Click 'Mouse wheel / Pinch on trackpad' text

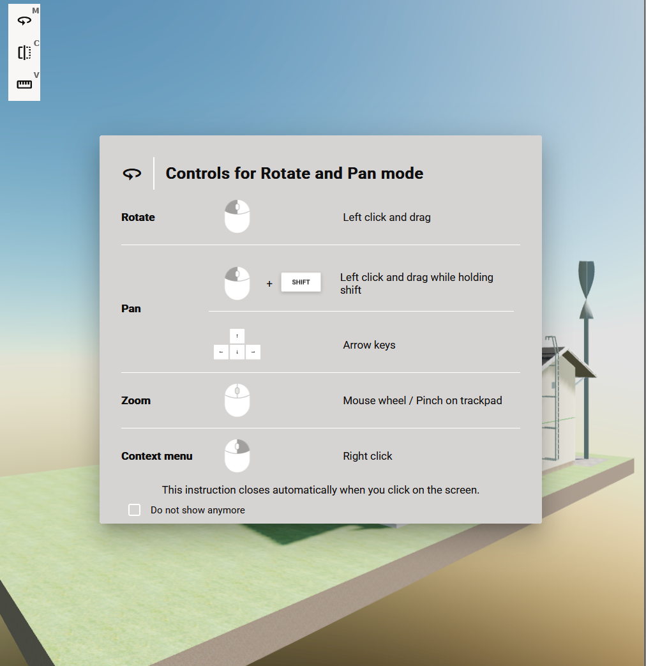pyautogui.click(x=423, y=400)
